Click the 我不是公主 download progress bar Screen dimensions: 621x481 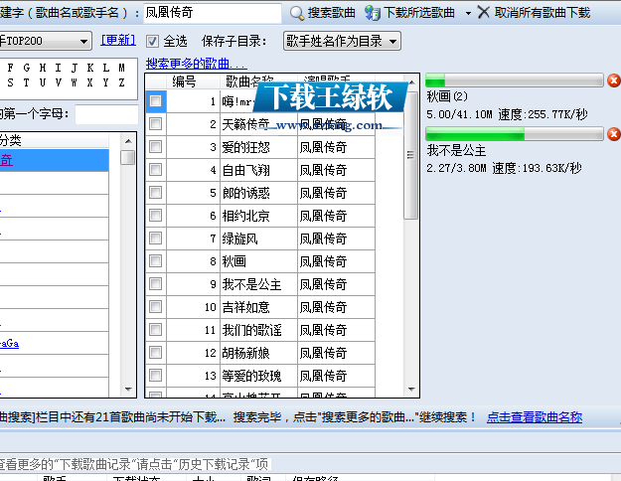point(514,134)
